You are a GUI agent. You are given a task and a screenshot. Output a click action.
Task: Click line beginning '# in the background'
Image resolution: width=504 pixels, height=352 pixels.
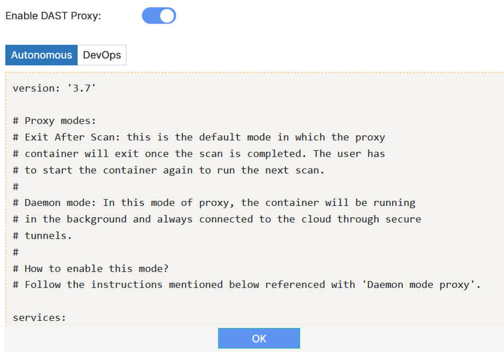click(216, 219)
